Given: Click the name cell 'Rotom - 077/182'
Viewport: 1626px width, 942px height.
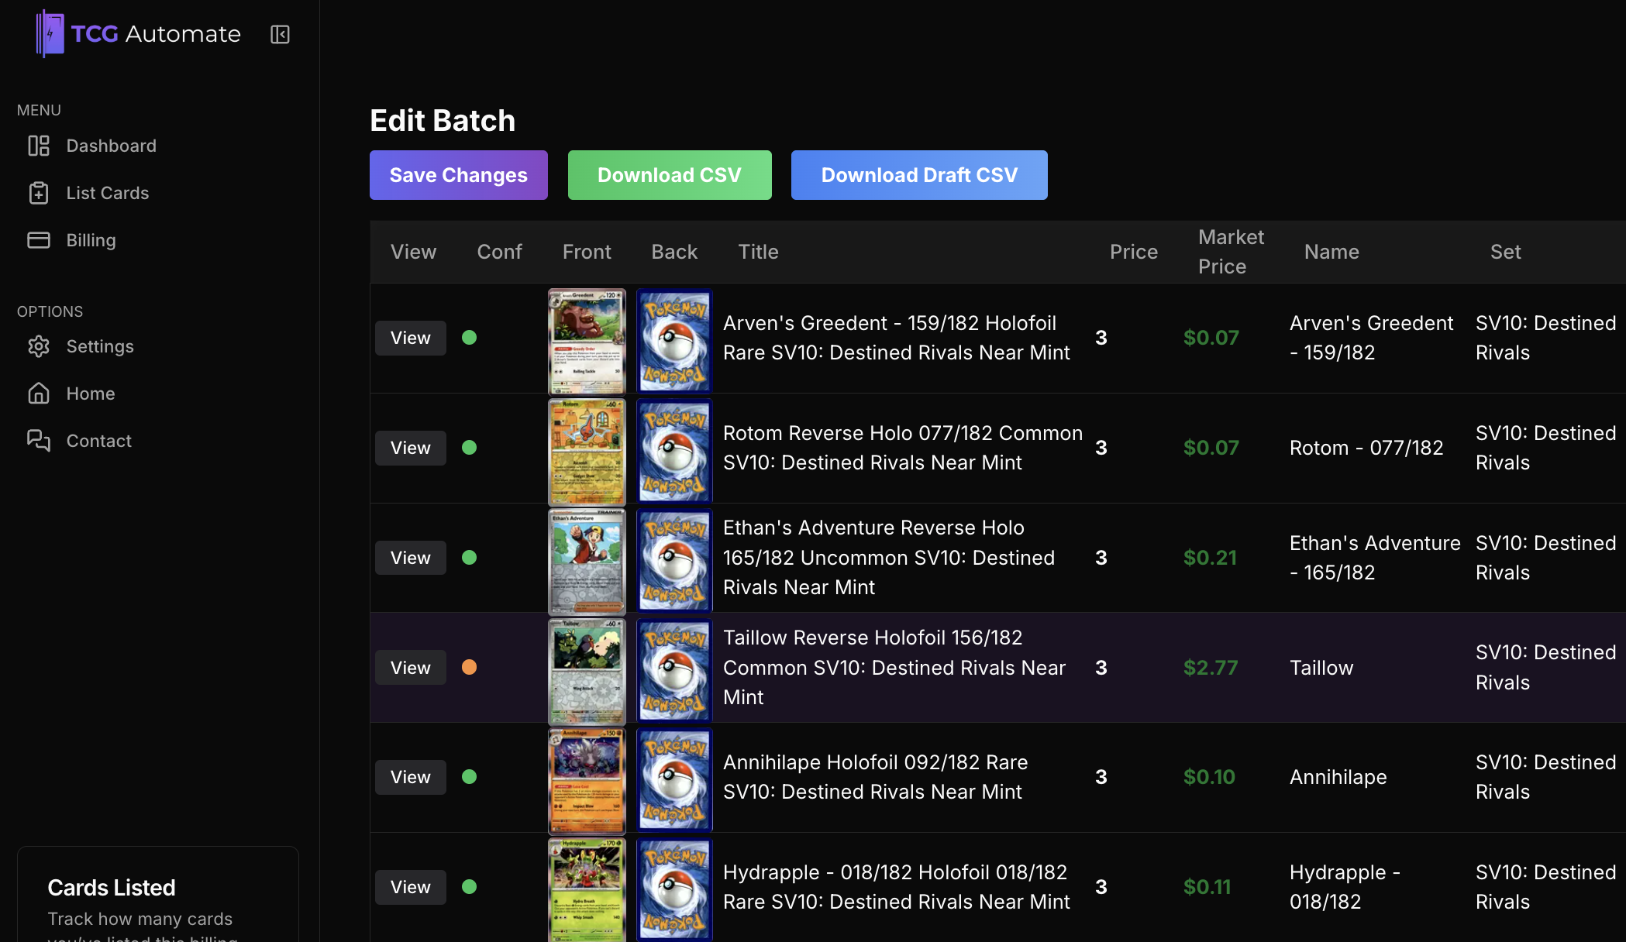Looking at the screenshot, I should pyautogui.click(x=1366, y=448).
